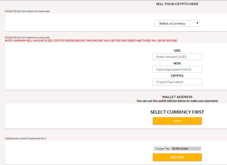Open the Select a Currency dropdown

point(177,23)
